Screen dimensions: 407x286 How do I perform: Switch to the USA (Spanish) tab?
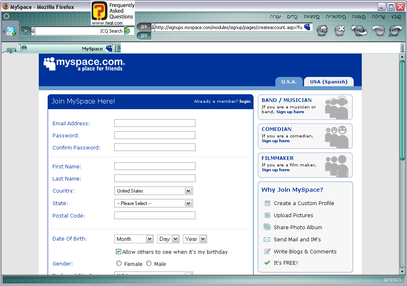(328, 82)
